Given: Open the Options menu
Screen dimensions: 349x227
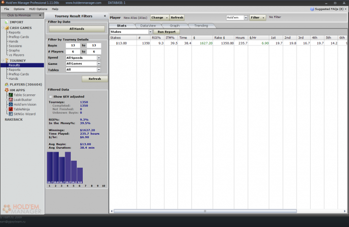Looking at the screenshot, I should pyautogui.click(x=19, y=9).
